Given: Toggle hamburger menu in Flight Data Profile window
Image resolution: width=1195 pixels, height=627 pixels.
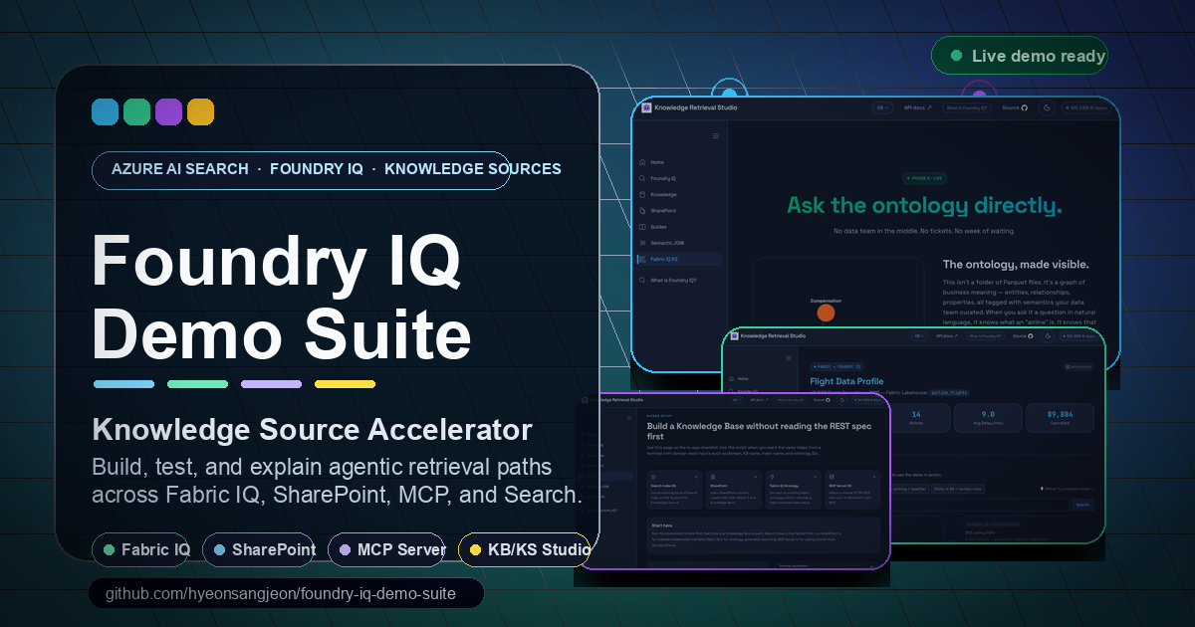Looking at the screenshot, I should point(789,358).
